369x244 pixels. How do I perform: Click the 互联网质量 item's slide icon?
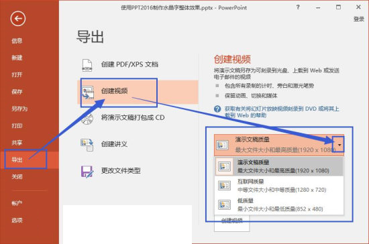(224, 186)
